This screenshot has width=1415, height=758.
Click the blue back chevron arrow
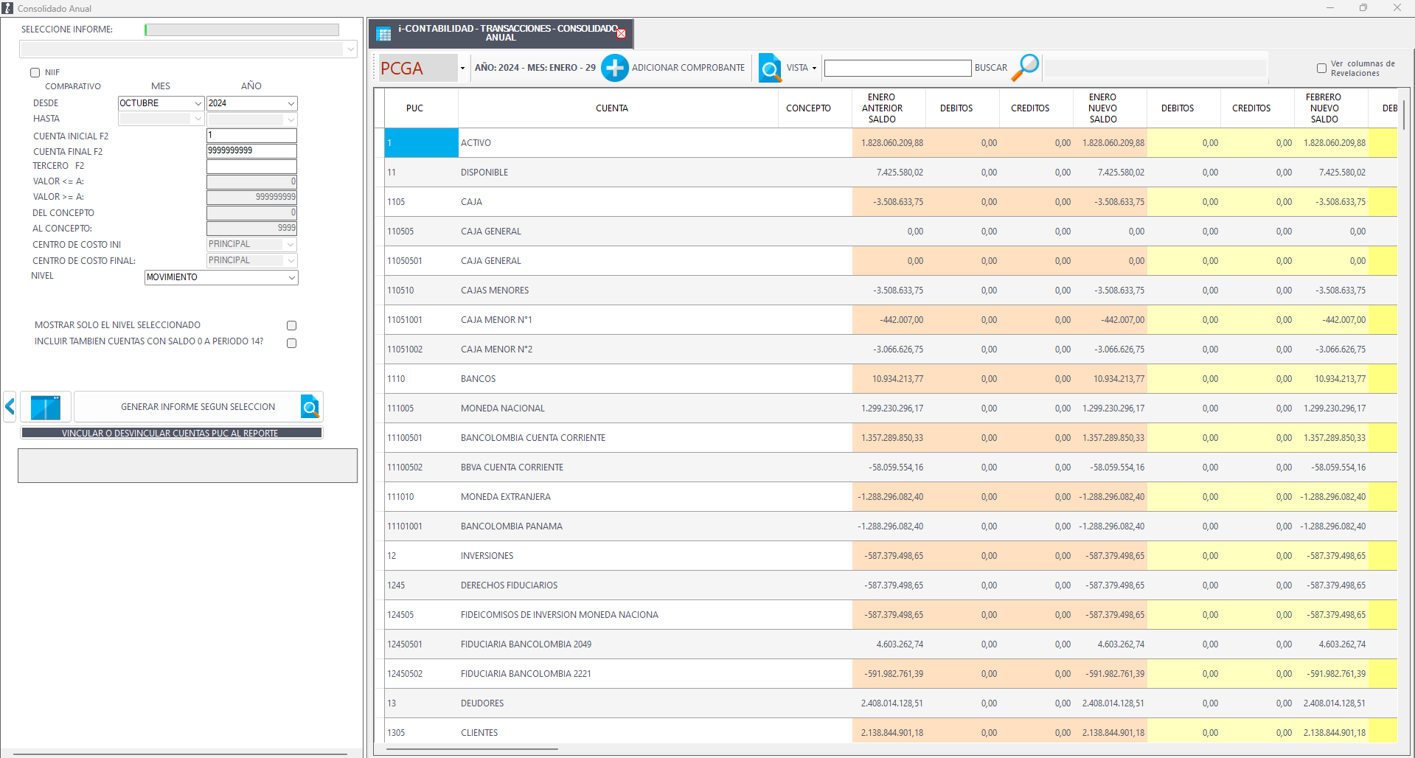pos(10,406)
